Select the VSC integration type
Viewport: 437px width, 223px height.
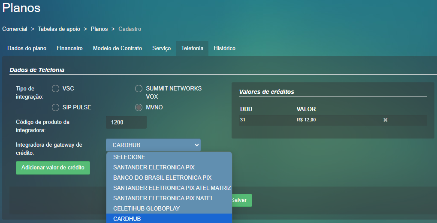55,89
